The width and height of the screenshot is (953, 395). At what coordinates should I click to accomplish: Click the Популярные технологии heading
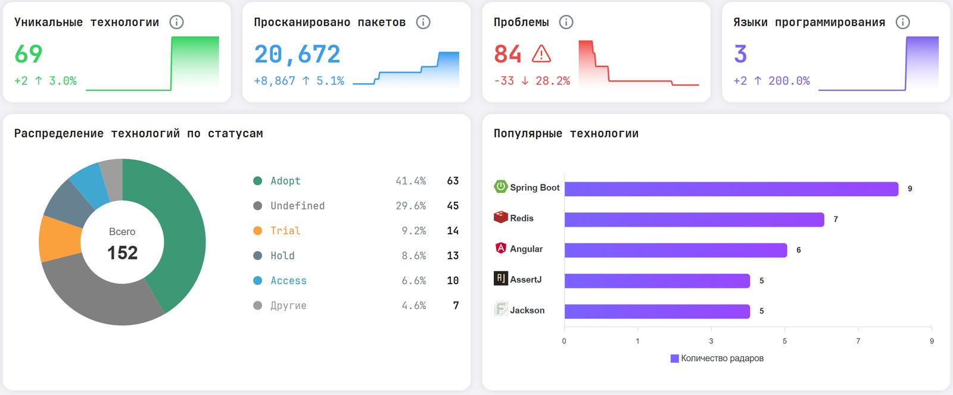(x=566, y=134)
